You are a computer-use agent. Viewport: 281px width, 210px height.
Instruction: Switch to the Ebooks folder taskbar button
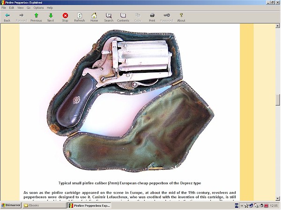[x=44, y=205]
